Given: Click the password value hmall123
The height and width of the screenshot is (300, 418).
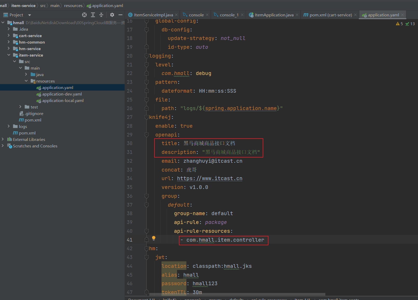Looking at the screenshot, I should click(205, 284).
